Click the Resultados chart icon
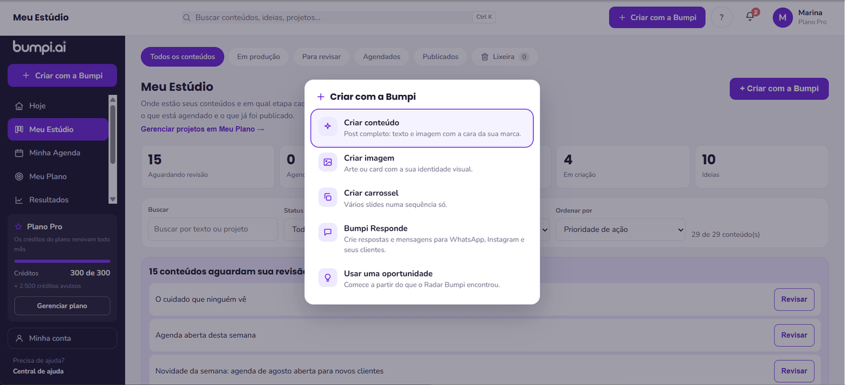Viewport: 845px width, 385px height. point(19,200)
